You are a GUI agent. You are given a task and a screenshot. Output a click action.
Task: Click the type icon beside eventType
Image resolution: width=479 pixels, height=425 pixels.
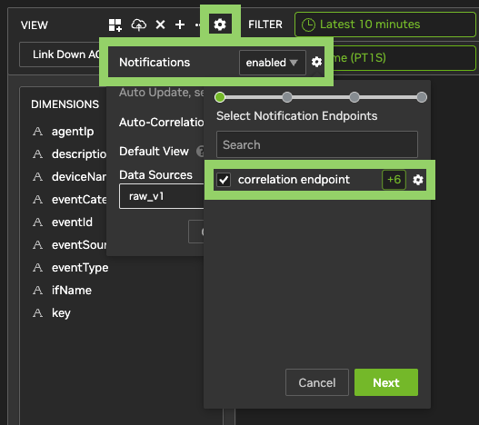click(37, 268)
